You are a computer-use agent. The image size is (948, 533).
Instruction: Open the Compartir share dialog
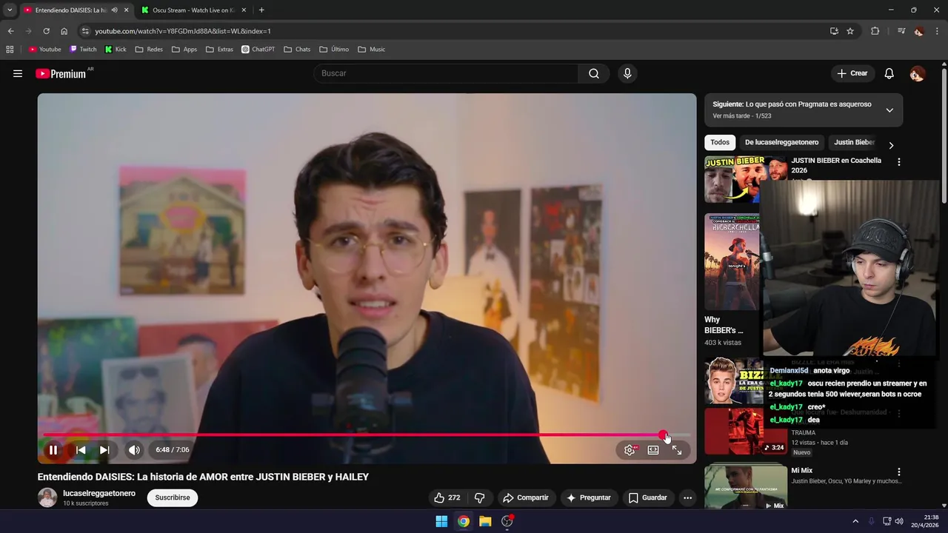(525, 497)
